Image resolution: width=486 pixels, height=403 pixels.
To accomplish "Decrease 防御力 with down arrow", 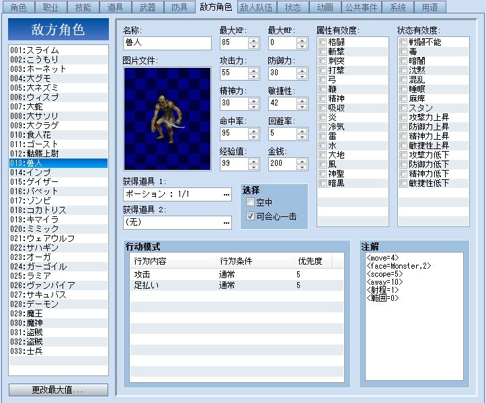I will click(302, 77).
